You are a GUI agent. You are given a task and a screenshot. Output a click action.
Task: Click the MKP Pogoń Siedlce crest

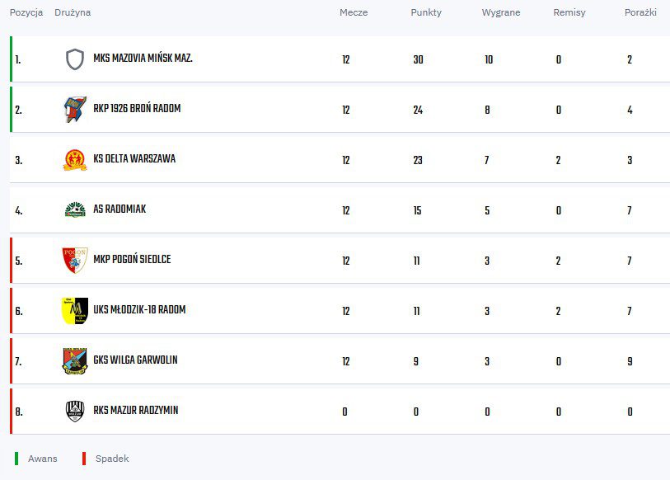pyautogui.click(x=75, y=260)
